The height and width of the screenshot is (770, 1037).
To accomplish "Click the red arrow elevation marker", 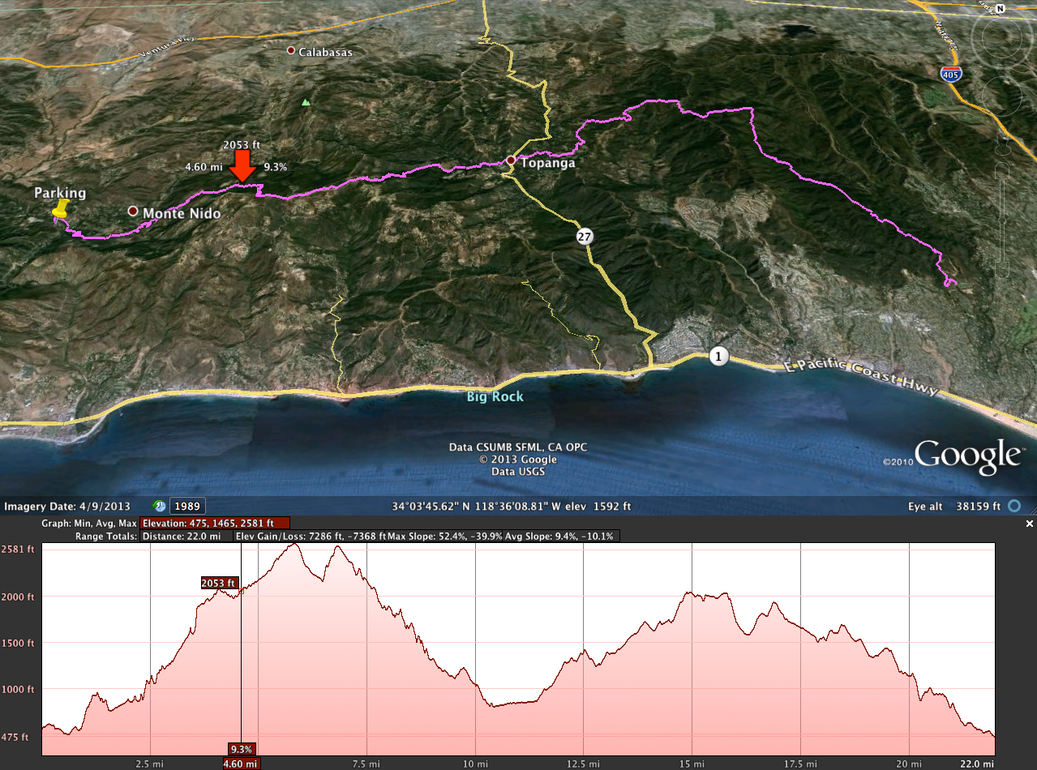I will pos(242,170).
